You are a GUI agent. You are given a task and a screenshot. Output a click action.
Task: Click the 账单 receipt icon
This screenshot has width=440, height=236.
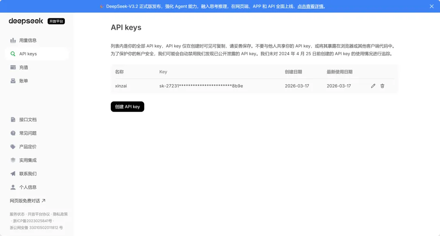coord(13,81)
